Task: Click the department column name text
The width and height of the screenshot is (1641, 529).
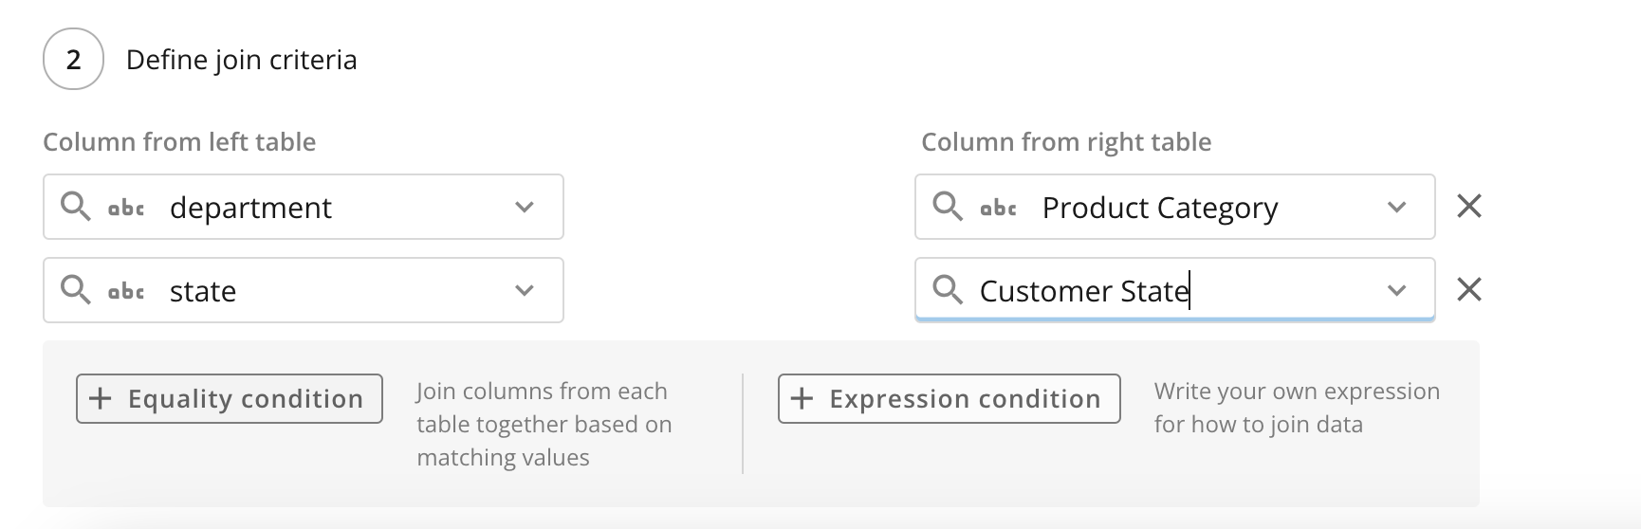Action: pos(250,208)
